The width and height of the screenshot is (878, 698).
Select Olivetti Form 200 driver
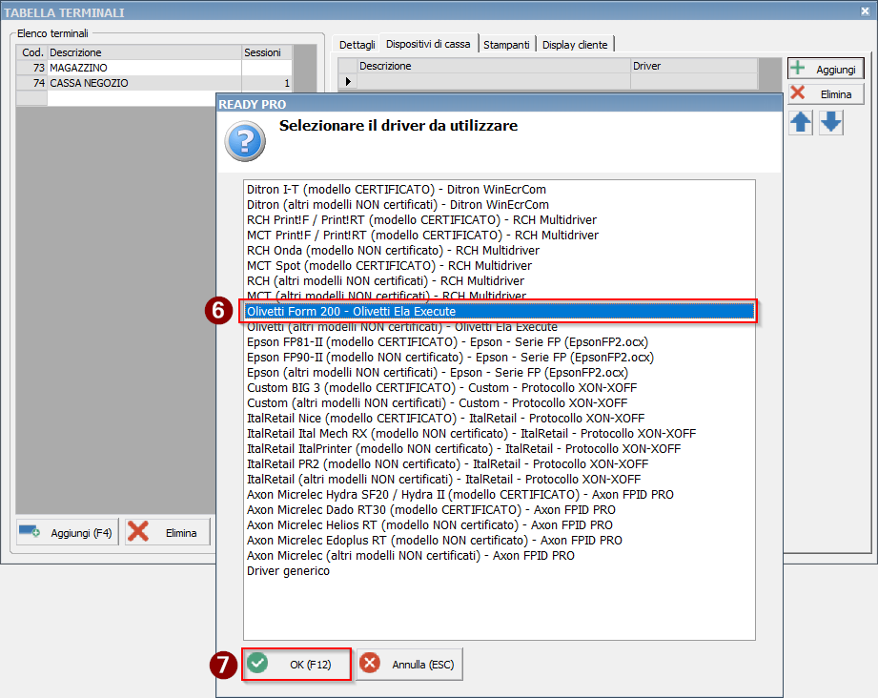click(351, 312)
